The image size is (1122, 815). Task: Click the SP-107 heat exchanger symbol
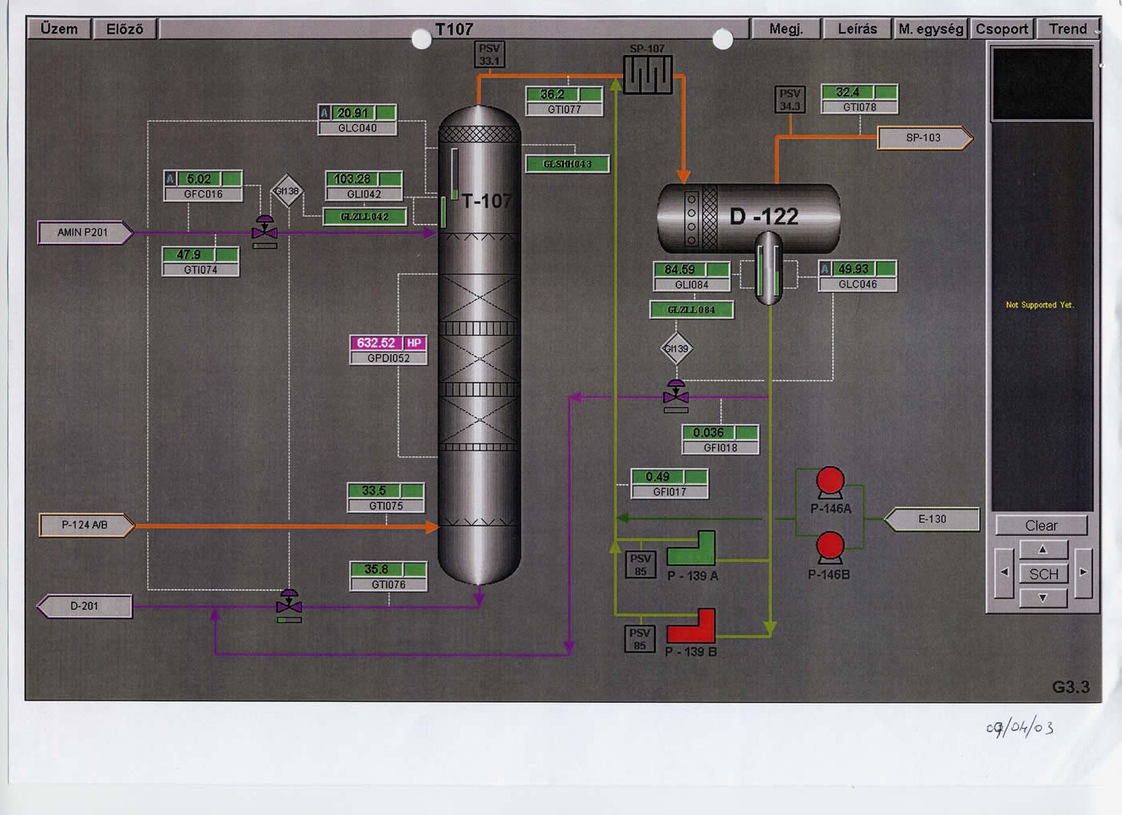pos(647,75)
